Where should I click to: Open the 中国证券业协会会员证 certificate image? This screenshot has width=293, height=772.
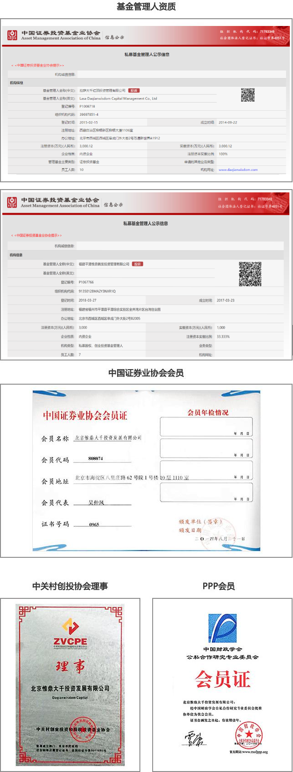point(146,470)
